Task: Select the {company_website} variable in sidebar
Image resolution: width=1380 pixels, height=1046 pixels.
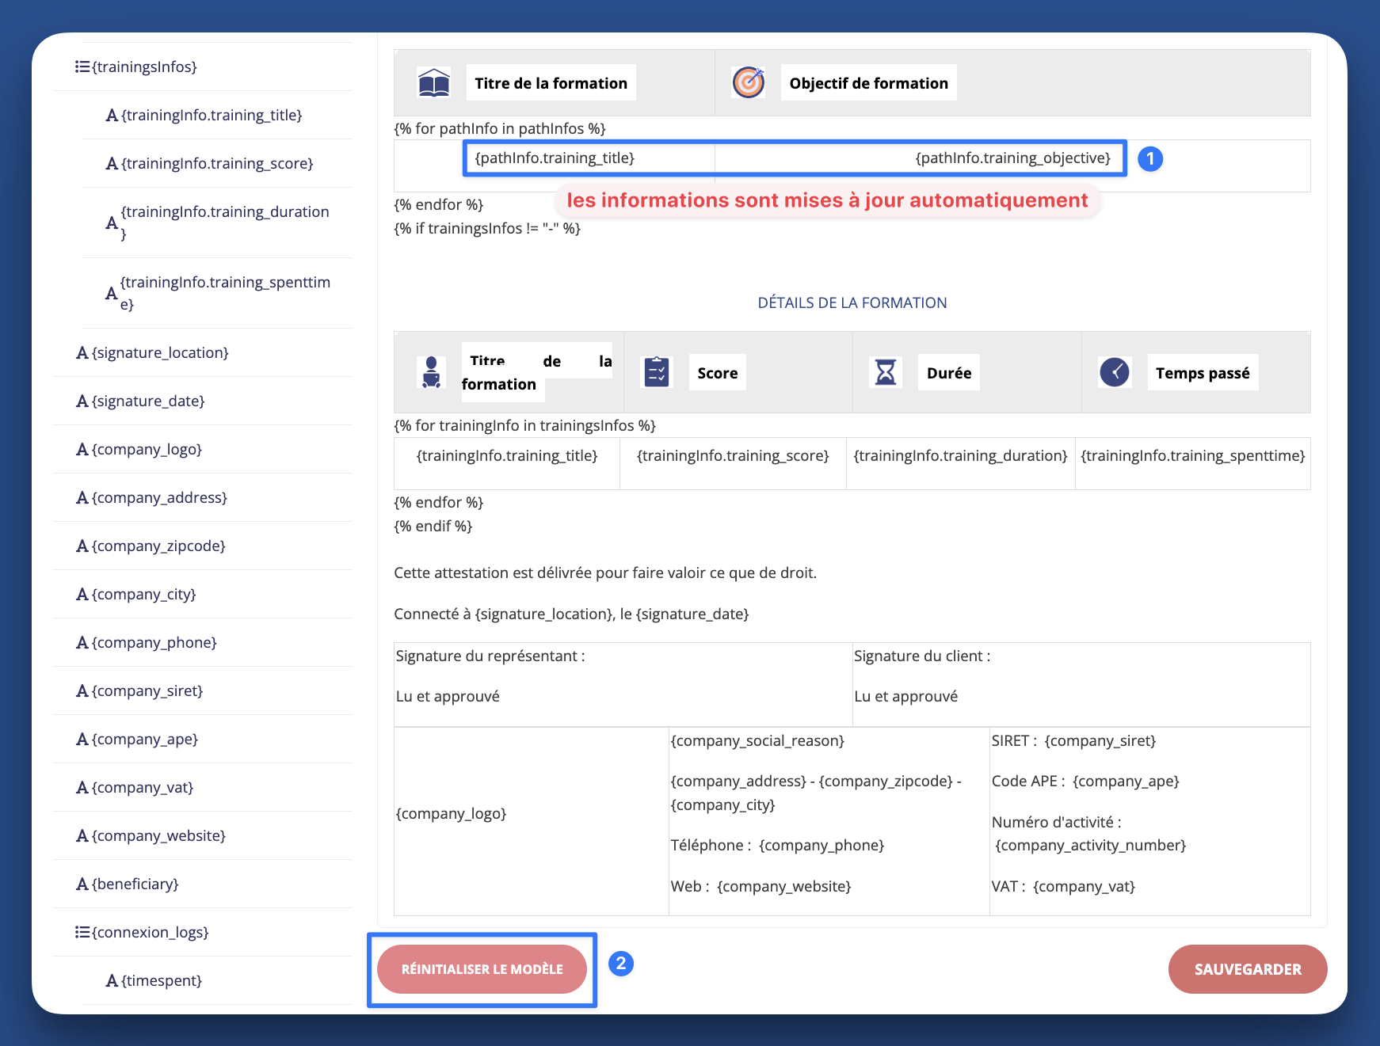Action: click(158, 835)
